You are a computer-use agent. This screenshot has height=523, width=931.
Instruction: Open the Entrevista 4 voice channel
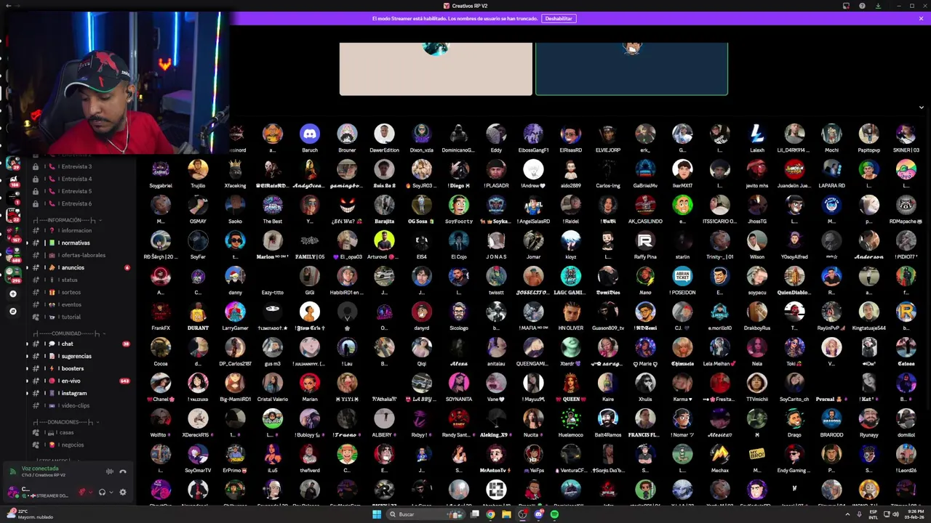76,179
